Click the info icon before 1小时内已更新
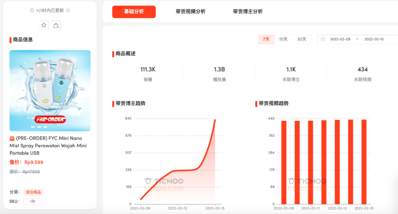This screenshot has height=214, width=398. click(32, 10)
